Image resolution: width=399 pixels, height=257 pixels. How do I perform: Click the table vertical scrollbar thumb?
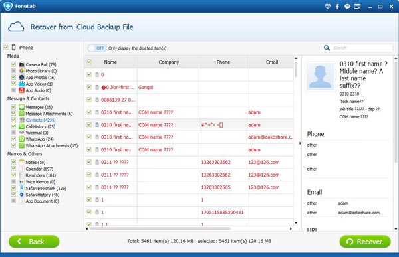pyautogui.click(x=296, y=70)
